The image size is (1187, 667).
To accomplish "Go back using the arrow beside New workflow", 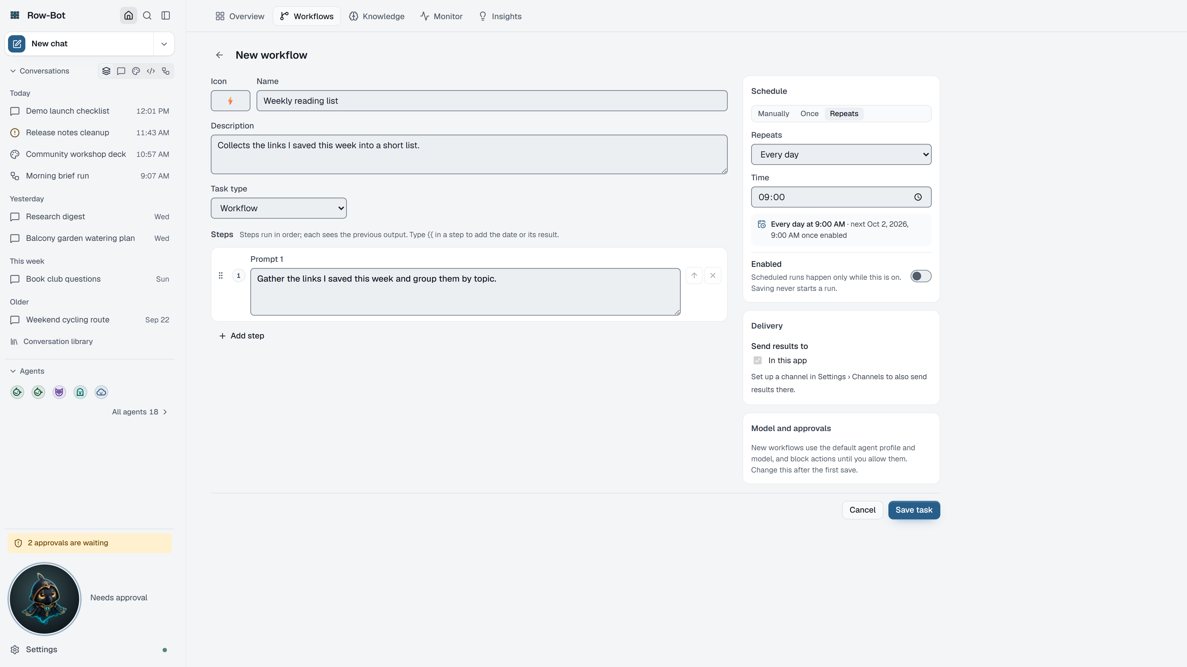I will pos(219,55).
